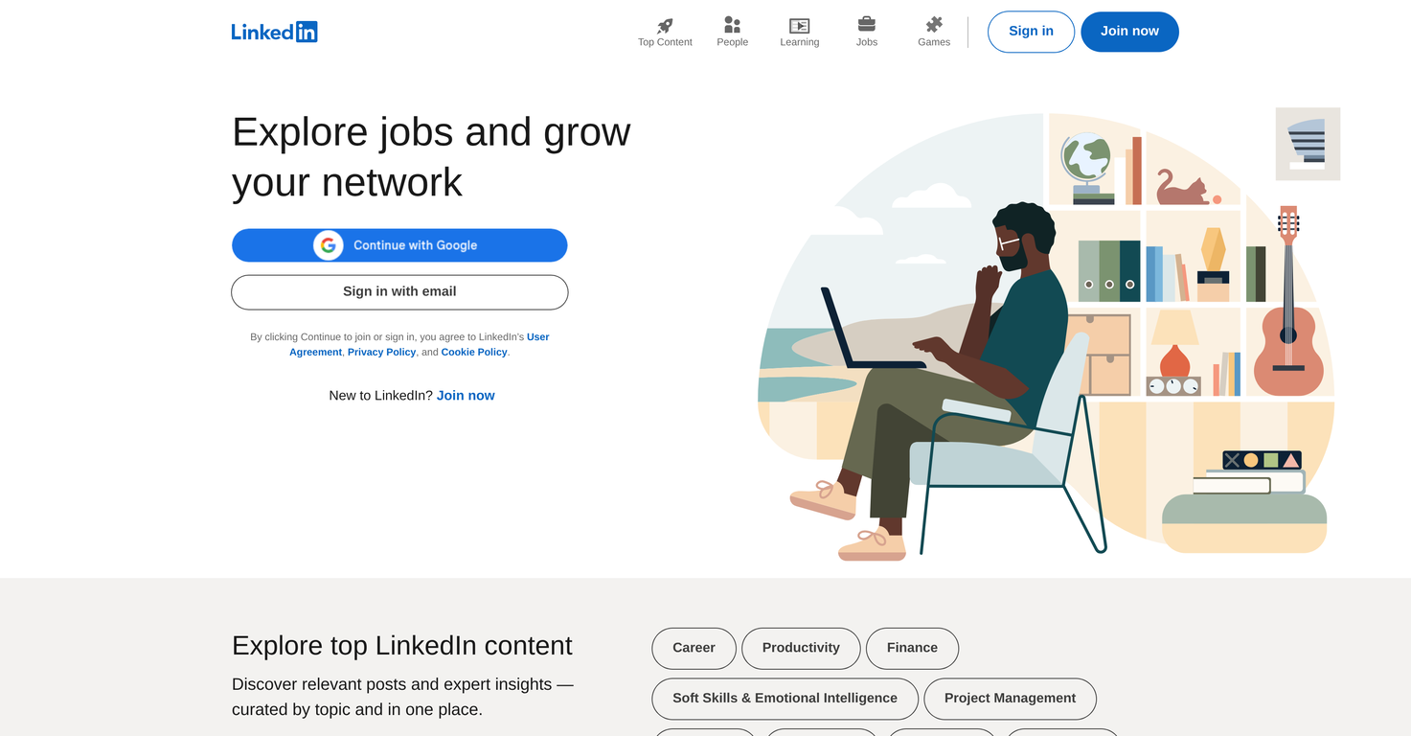Screen dimensions: 1411x736
Task: Switch to the Jobs navigation section
Action: point(866,32)
